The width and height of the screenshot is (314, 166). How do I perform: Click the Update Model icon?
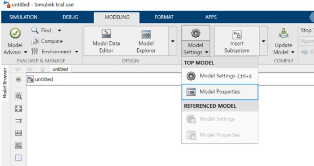tap(283, 34)
